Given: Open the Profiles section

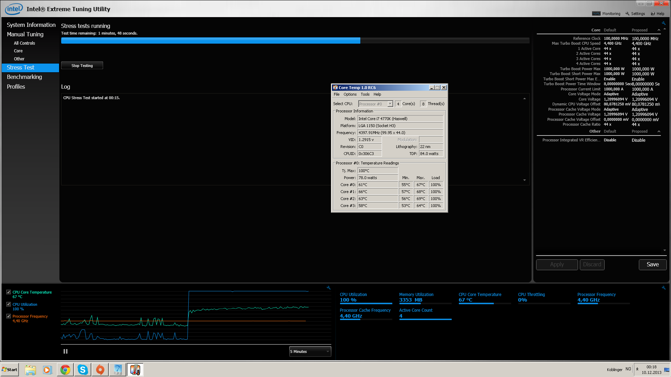Looking at the screenshot, I should point(16,87).
